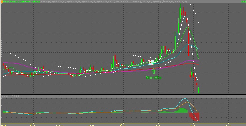The width and height of the screenshot is (246, 126).
Task: Click the green MACD histogram hump
Action: click(x=181, y=110)
